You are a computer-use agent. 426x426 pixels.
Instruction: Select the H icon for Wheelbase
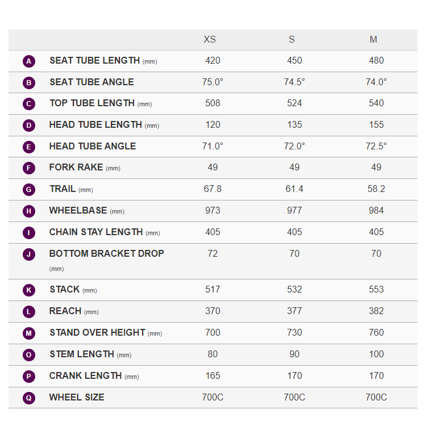click(x=29, y=211)
